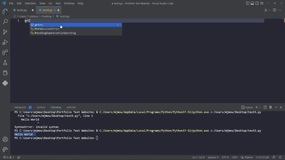Open the Help menu
This screenshot has width=285, height=160.
tap(80, 3)
